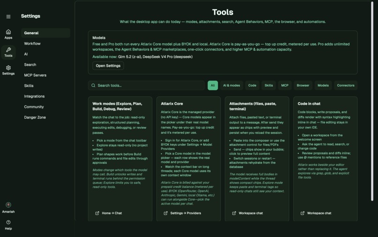The image size is (378, 237).
Task: Filter tools by Connectors
Action: (x=346, y=85)
